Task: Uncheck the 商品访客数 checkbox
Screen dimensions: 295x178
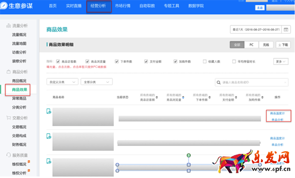Action: point(58,62)
